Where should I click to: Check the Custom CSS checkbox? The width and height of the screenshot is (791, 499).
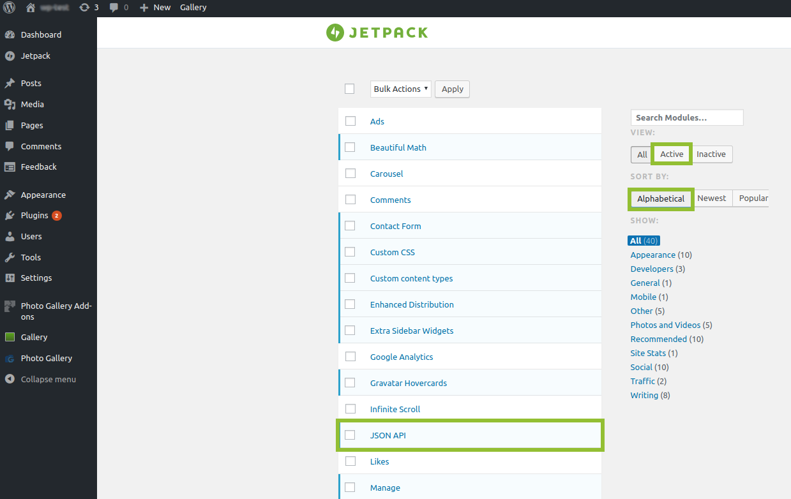(x=350, y=251)
